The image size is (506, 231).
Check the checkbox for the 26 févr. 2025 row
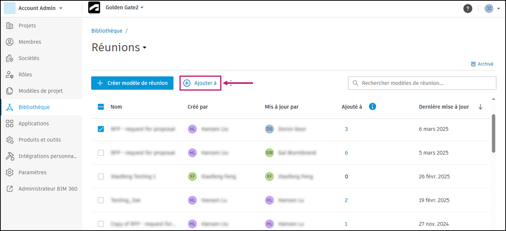tap(101, 176)
